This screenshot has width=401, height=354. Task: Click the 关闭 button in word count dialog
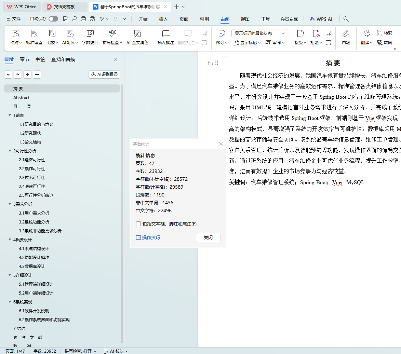click(x=208, y=237)
